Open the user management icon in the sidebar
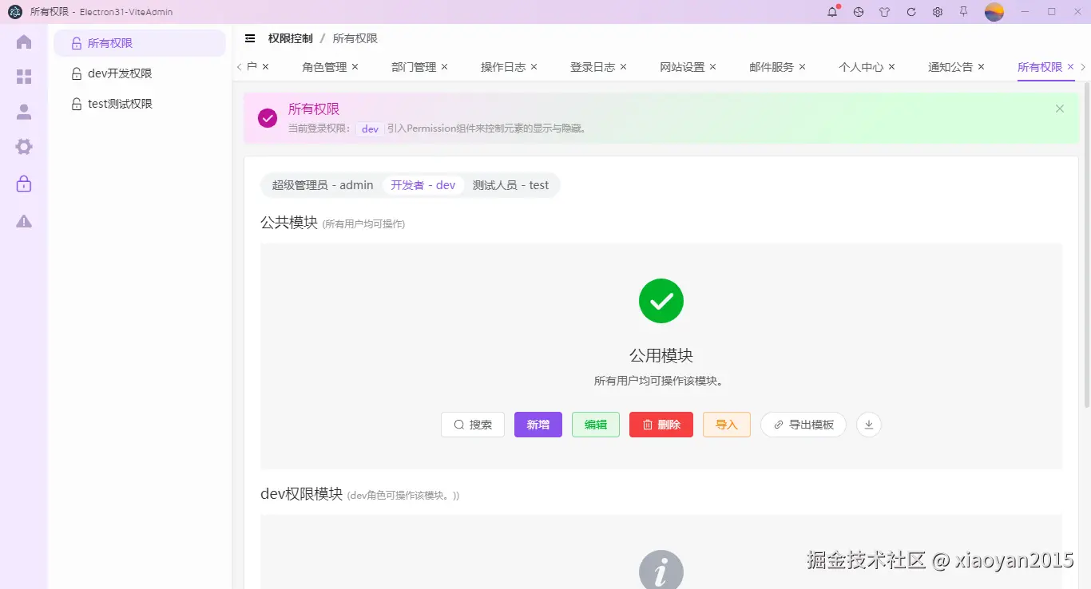The width and height of the screenshot is (1091, 589). click(x=24, y=112)
